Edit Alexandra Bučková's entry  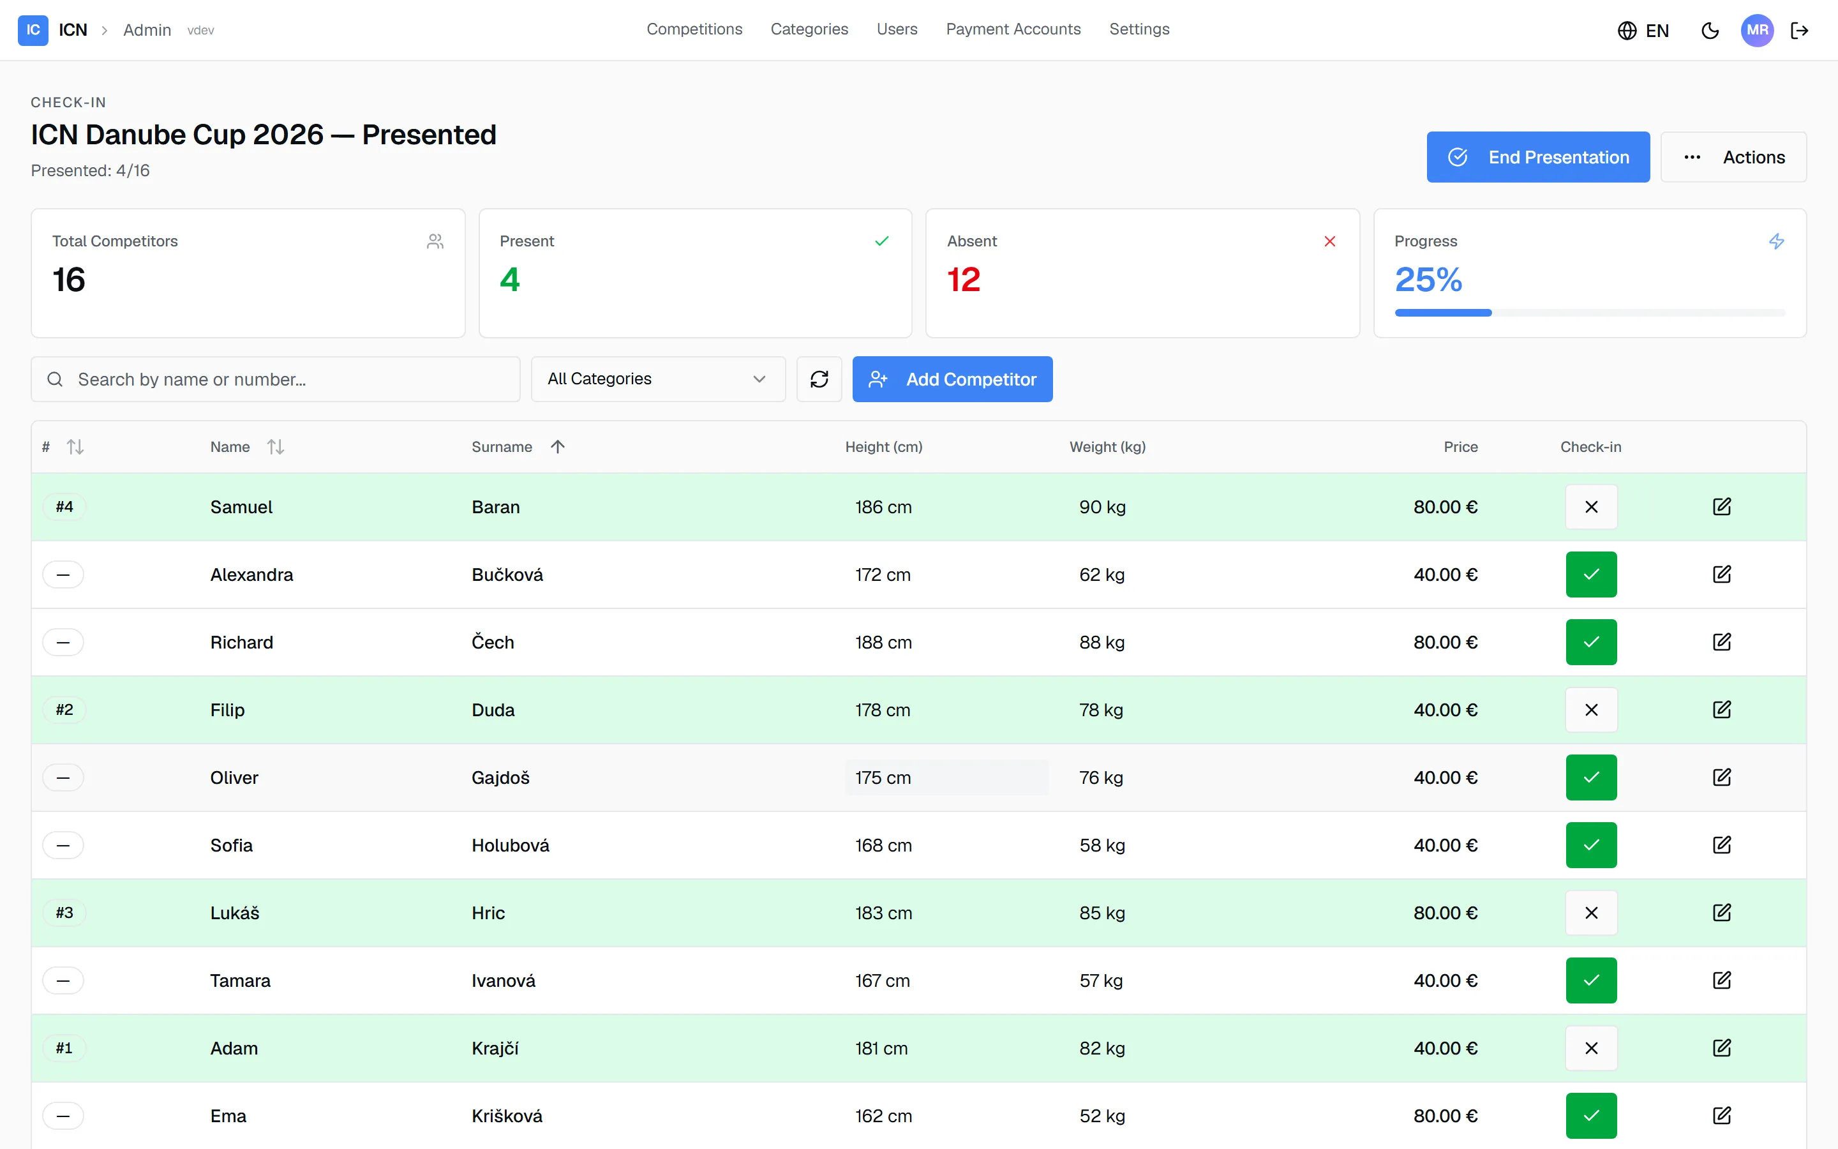(1722, 574)
